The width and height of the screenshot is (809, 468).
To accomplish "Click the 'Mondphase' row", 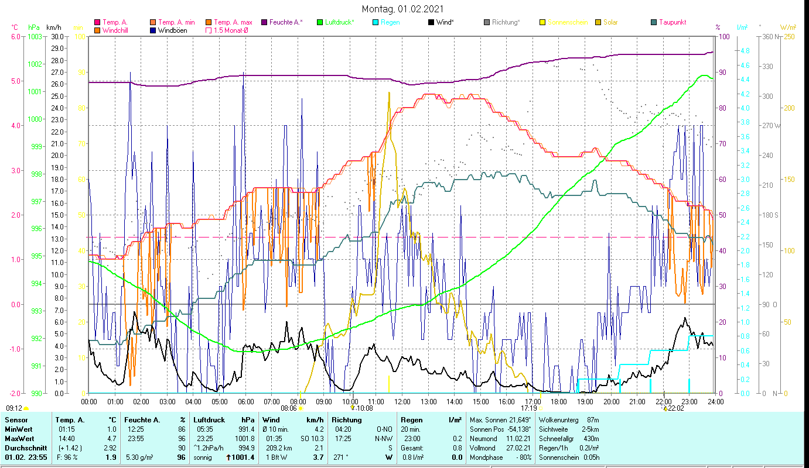I will pyautogui.click(x=500, y=457).
